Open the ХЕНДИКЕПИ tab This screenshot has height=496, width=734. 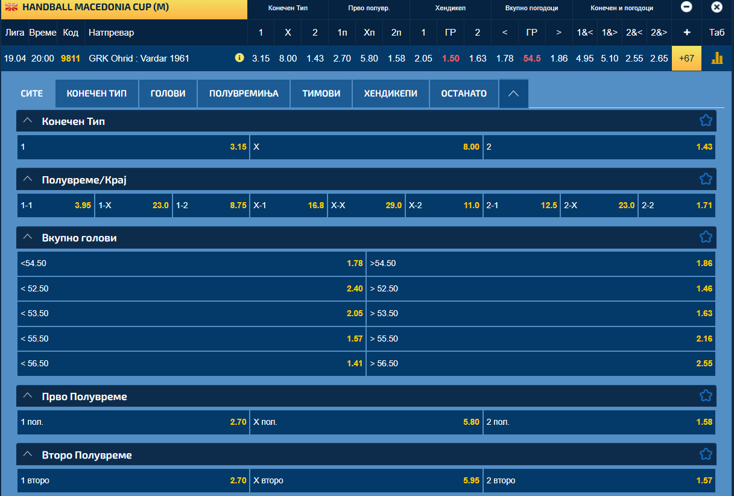390,94
